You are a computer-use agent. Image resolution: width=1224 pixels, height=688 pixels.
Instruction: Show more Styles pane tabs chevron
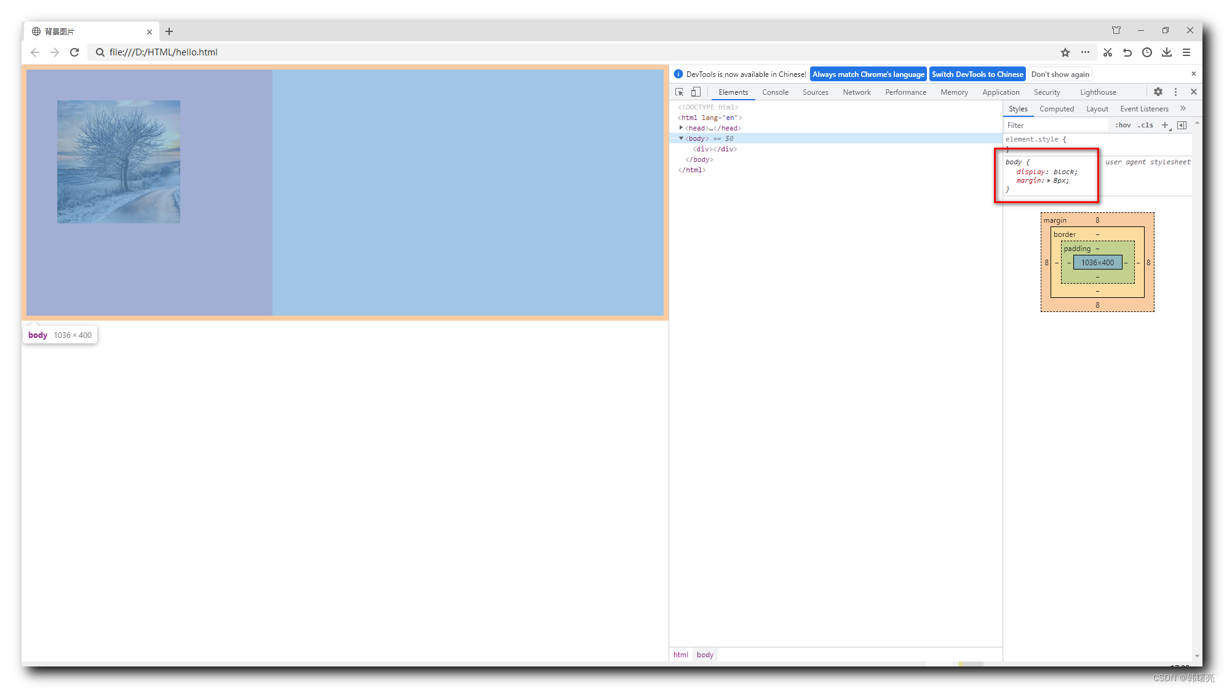[x=1183, y=108]
